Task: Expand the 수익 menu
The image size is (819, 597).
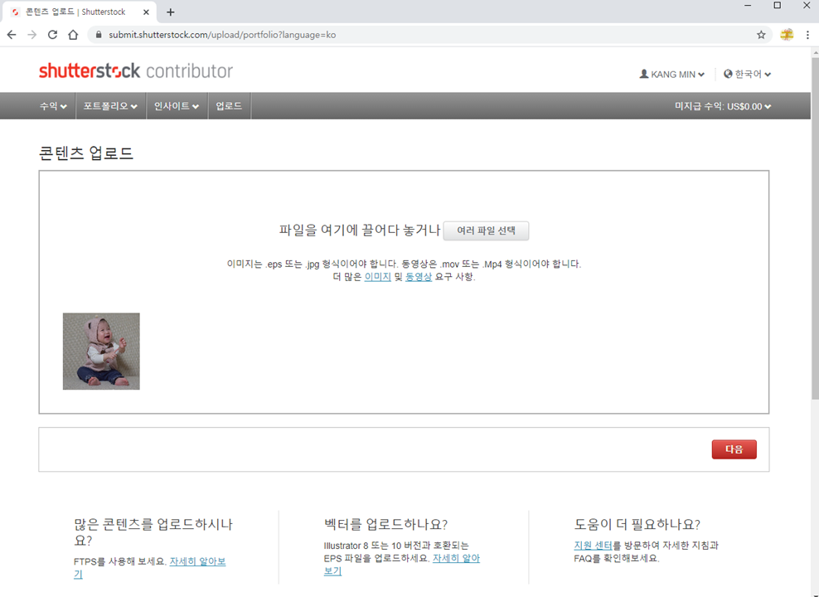Action: click(x=53, y=106)
